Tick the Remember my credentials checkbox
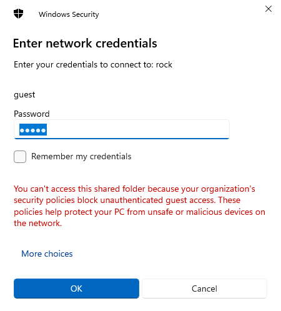Viewport: 281px width, 311px height. (20, 157)
